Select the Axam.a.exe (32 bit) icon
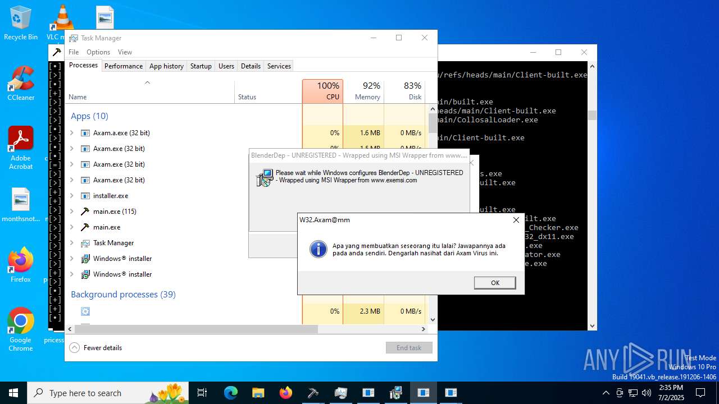The height and width of the screenshot is (404, 719). point(85,133)
